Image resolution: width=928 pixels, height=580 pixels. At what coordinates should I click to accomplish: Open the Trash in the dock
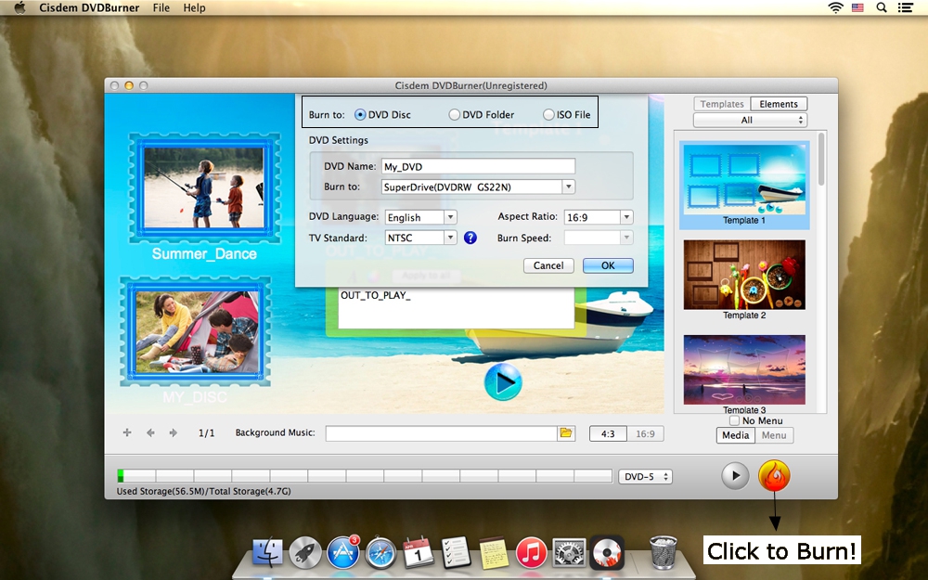tap(663, 553)
